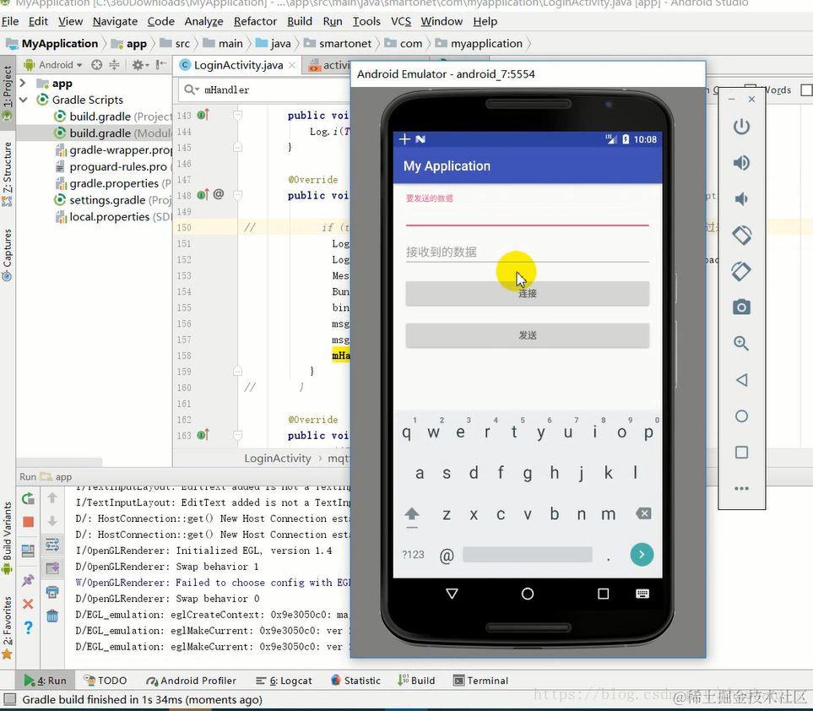This screenshot has height=711, width=813.
Task: Fold method at line 143
Action: pyautogui.click(x=237, y=115)
